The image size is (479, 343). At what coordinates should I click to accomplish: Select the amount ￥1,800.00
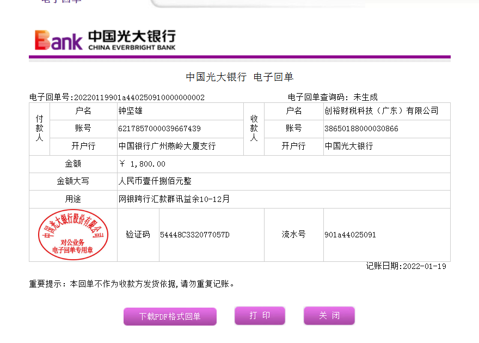(143, 164)
